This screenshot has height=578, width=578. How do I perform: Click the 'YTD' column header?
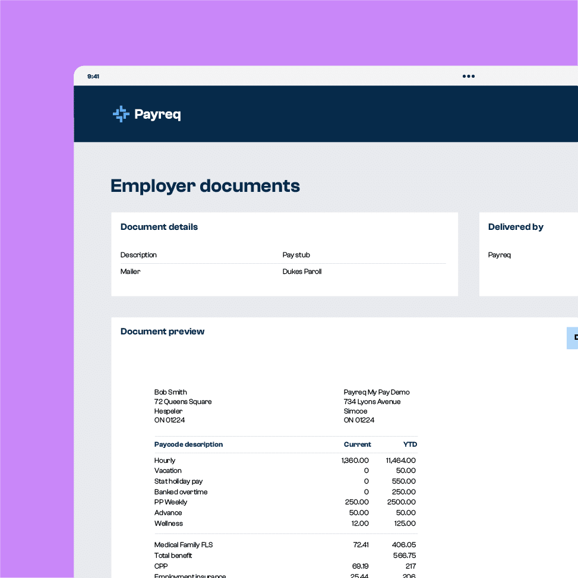click(410, 444)
